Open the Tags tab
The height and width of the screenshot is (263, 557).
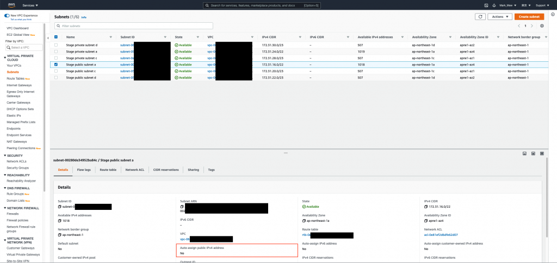(x=212, y=170)
